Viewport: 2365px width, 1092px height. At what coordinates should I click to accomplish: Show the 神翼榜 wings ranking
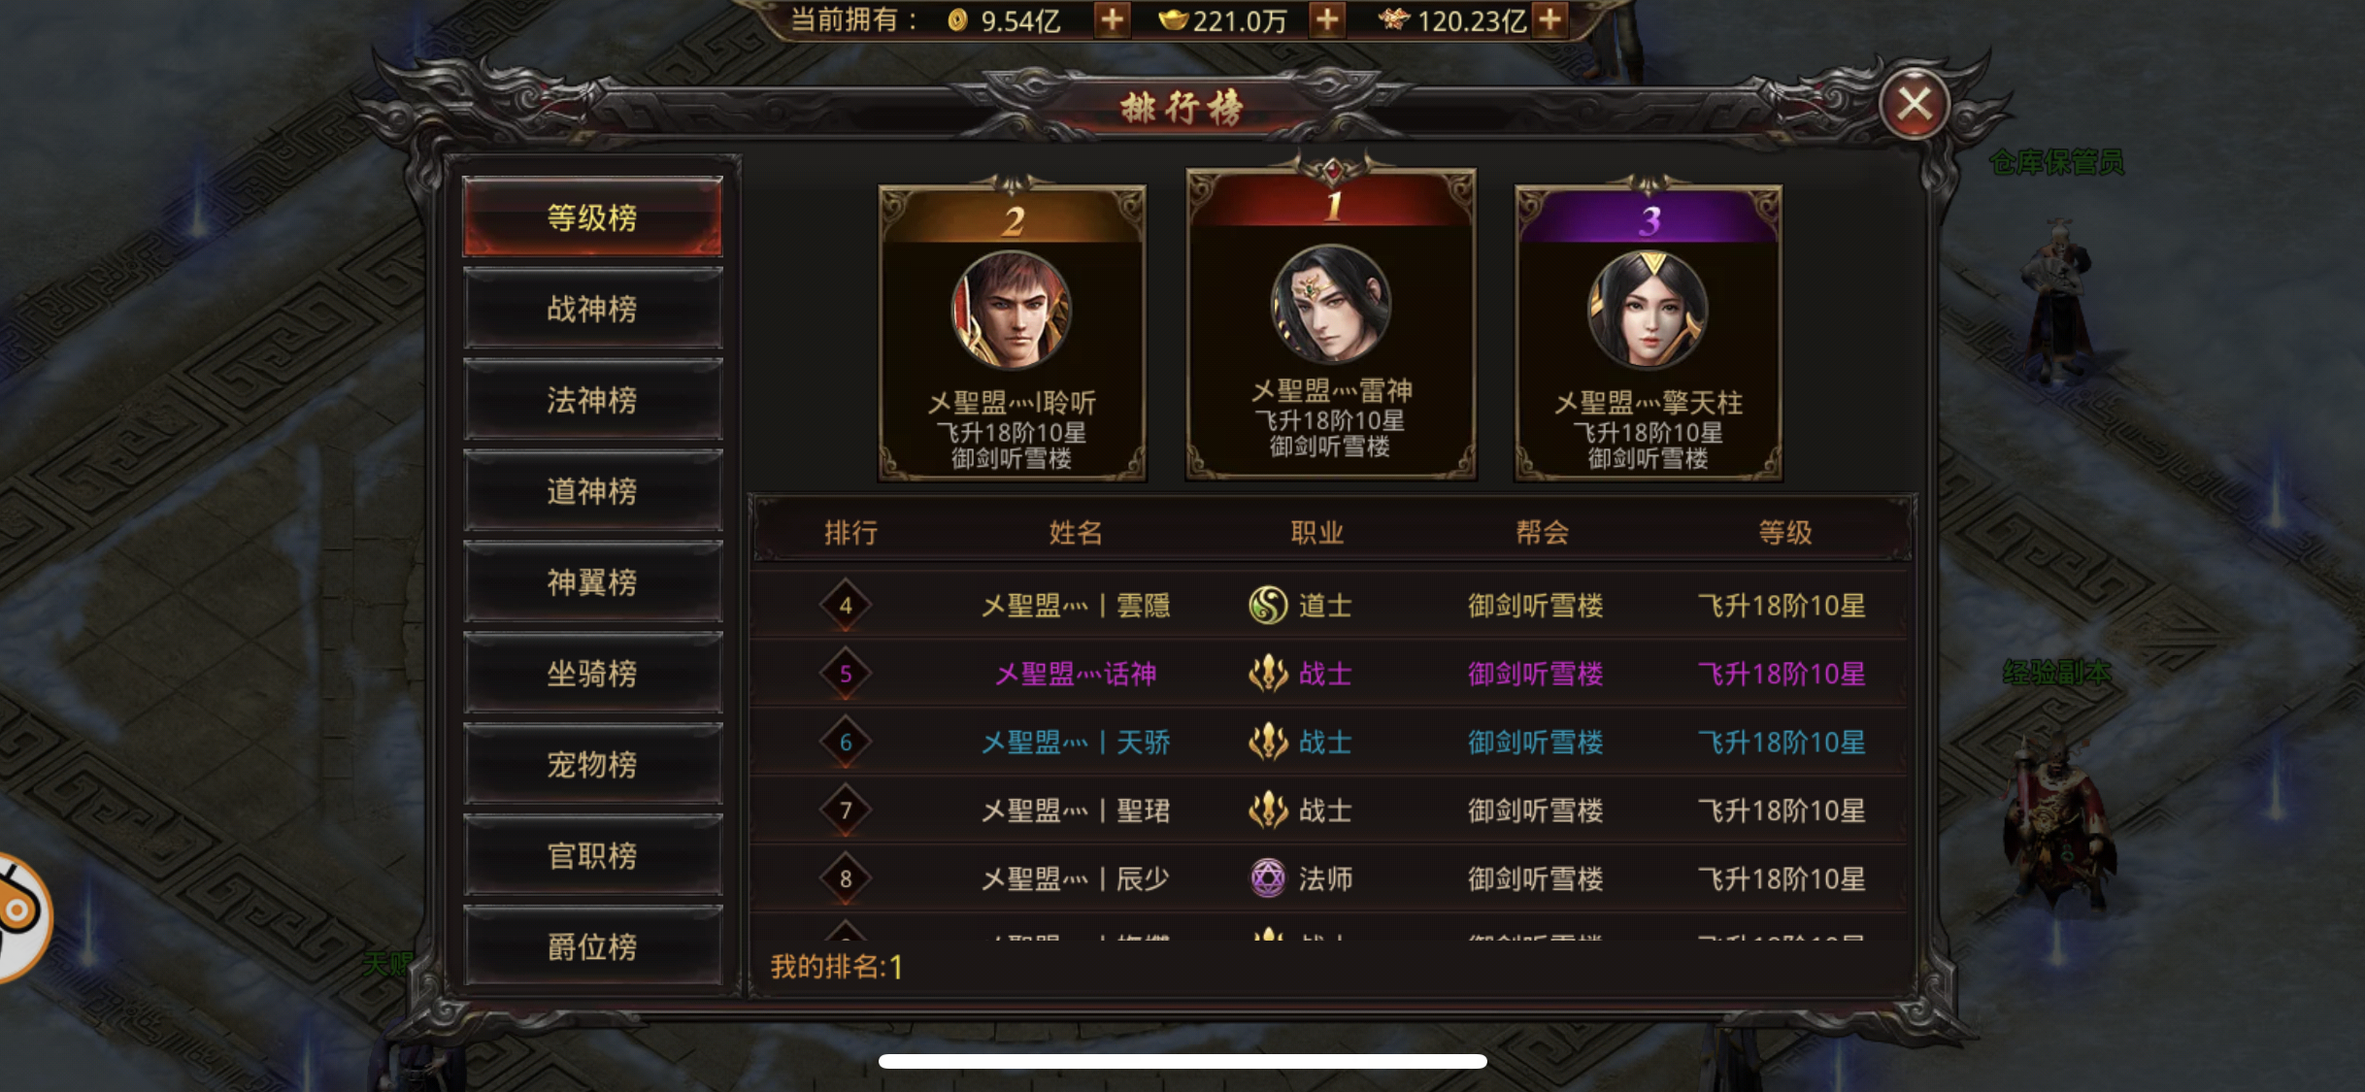592,582
